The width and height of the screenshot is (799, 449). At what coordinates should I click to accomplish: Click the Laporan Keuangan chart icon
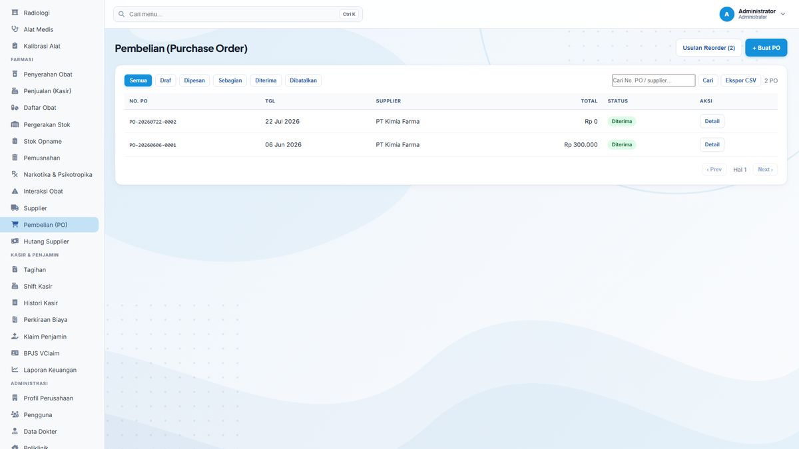pos(15,370)
